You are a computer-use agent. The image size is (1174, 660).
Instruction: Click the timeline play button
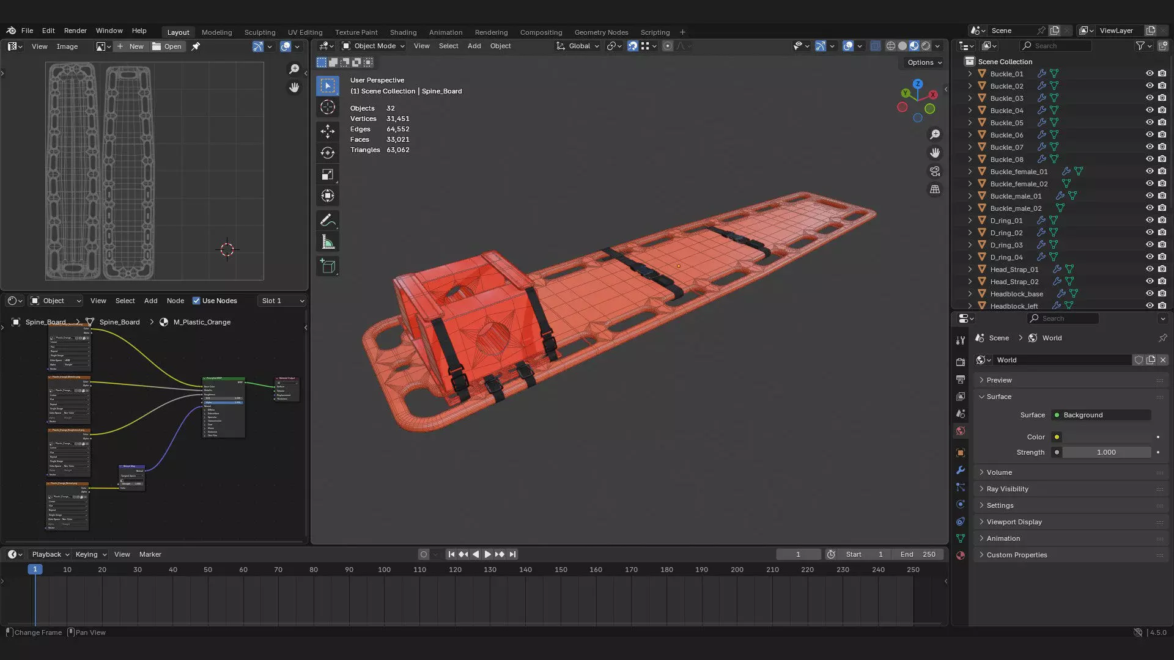[x=487, y=554]
